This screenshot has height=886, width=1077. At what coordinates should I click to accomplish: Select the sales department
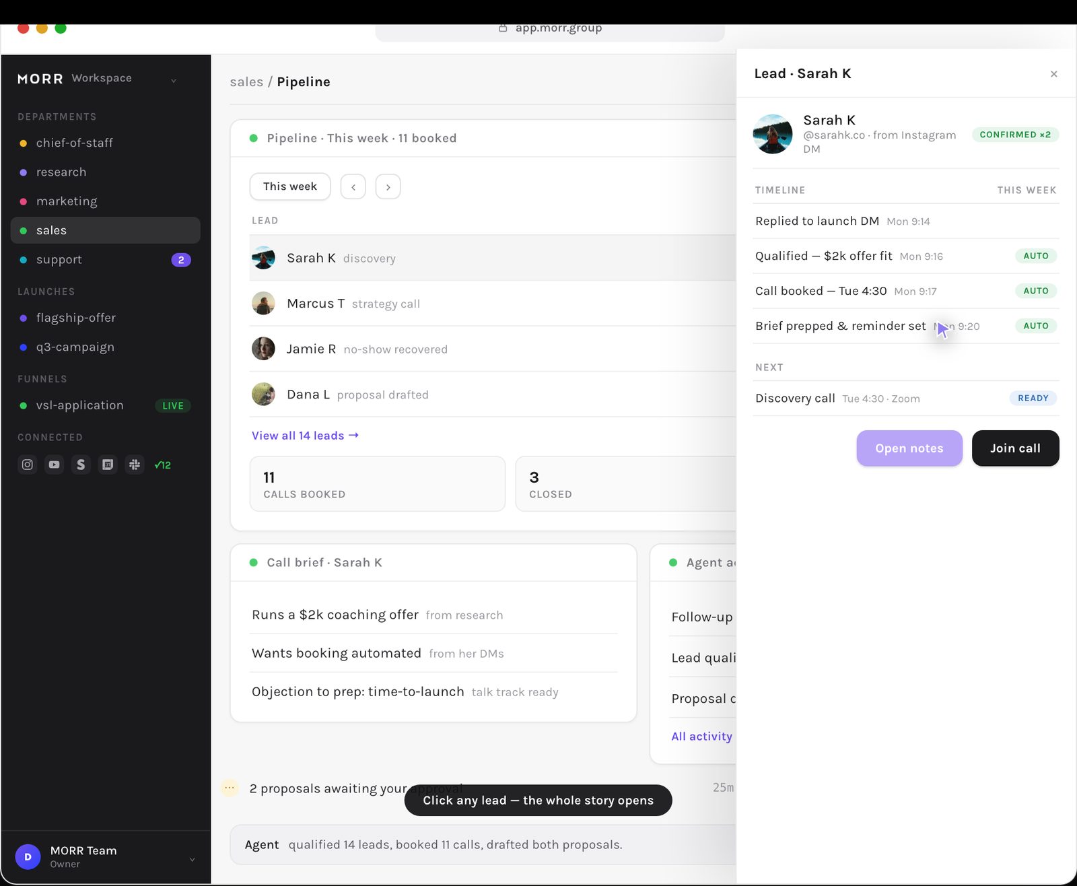coord(106,230)
